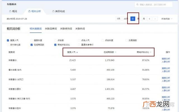Enable the 点击热度 checkbox
The height and width of the screenshot is (112, 179).
click(x=103, y=40)
